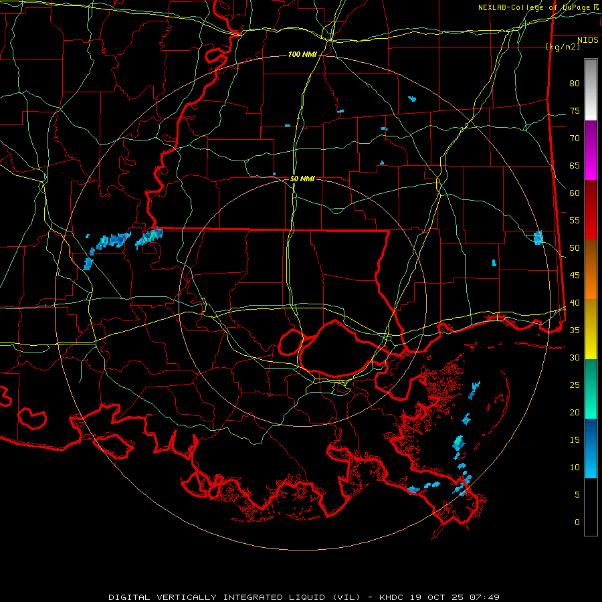This screenshot has width=602, height=602.
Task: Click the 10 value on the scale
Action: pos(575,468)
